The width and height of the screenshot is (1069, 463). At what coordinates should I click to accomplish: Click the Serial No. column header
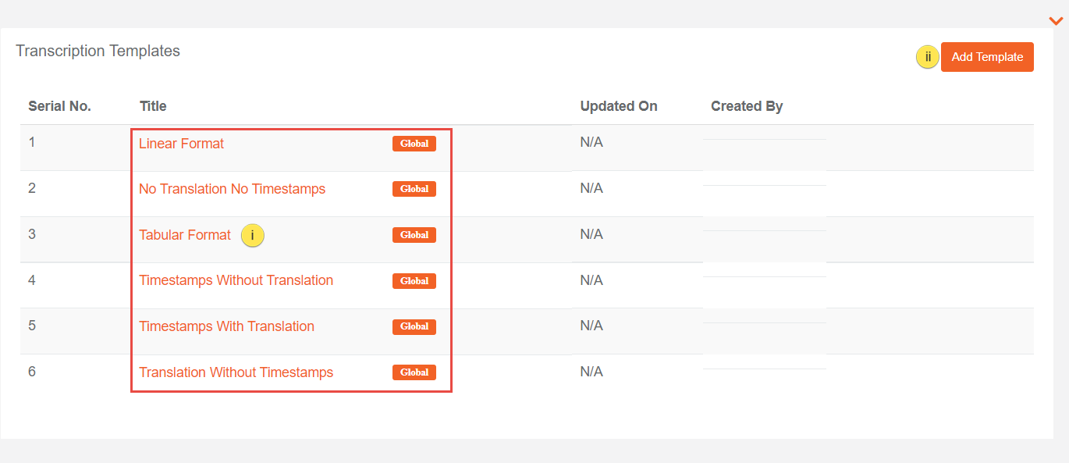(59, 106)
